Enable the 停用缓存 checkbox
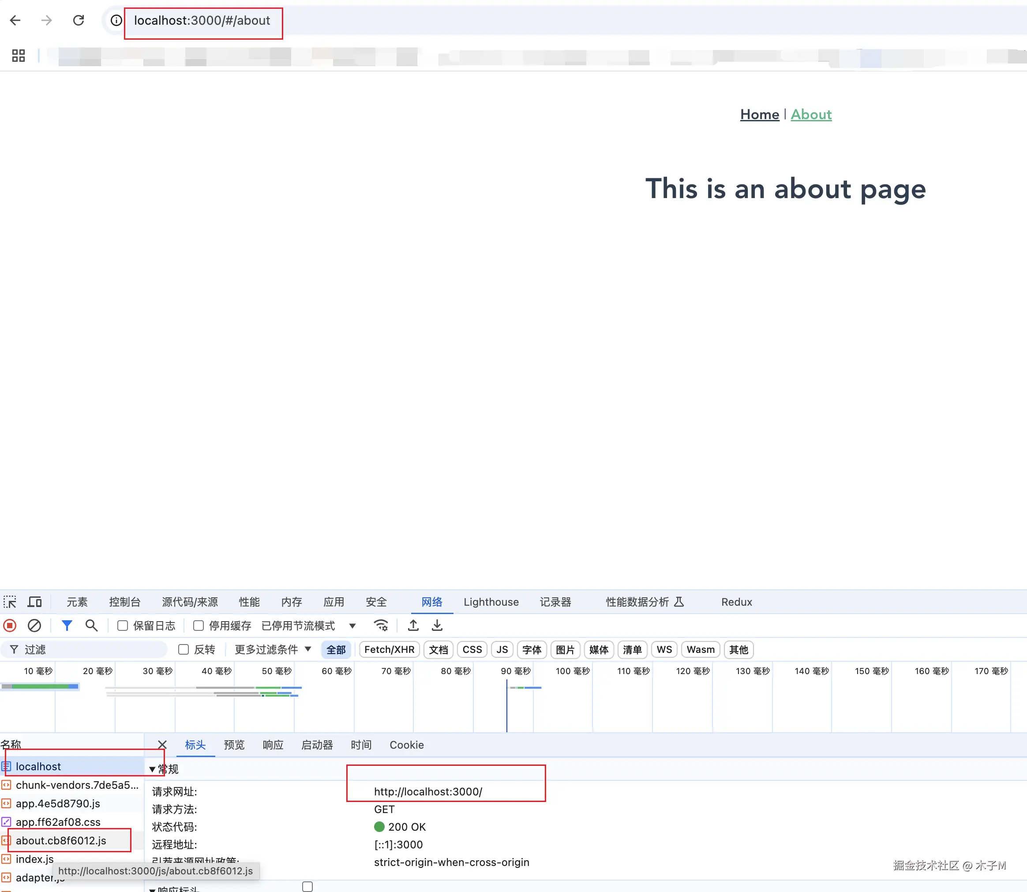Image resolution: width=1027 pixels, height=892 pixels. coord(198,626)
